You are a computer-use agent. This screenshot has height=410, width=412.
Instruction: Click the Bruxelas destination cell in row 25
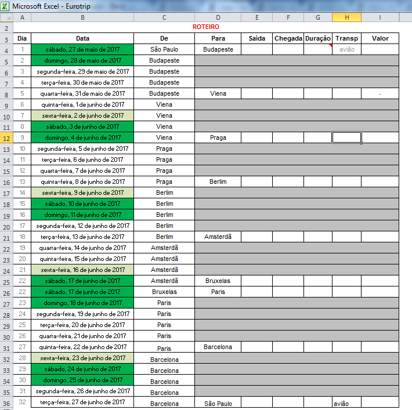[x=218, y=281]
